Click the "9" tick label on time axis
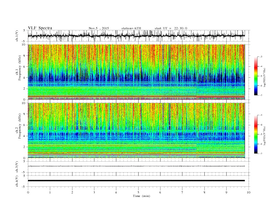This screenshot has height=216, width=280. 226,192
